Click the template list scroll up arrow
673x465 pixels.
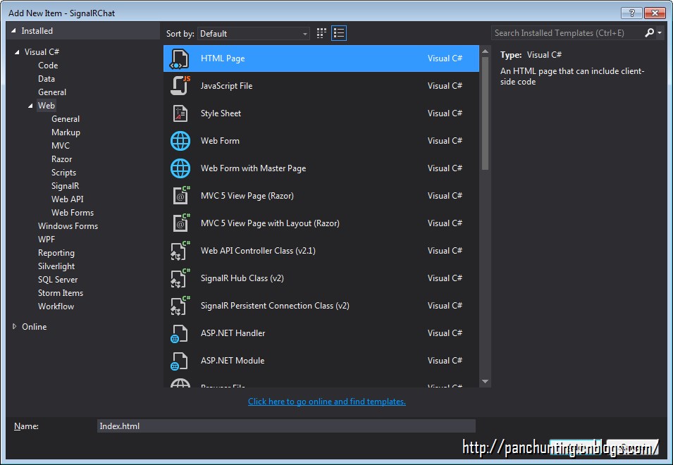click(485, 51)
